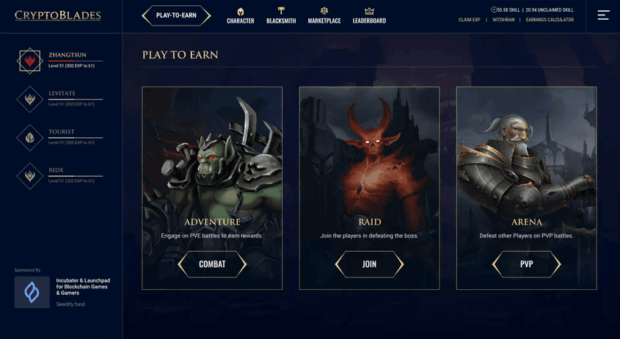Image resolution: width=620 pixels, height=339 pixels.
Task: Open the hamburger menu icon
Action: (x=603, y=15)
